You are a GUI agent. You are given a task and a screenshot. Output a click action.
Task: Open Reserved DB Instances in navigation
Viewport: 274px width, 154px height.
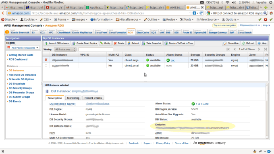click(x=23, y=75)
